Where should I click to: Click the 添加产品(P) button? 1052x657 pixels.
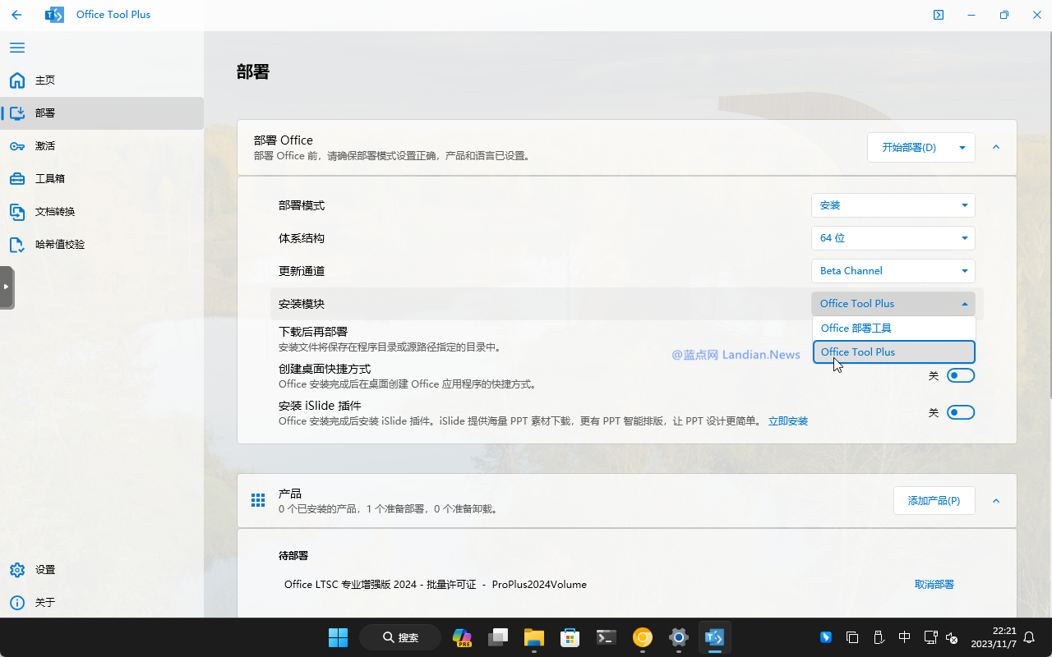point(934,501)
